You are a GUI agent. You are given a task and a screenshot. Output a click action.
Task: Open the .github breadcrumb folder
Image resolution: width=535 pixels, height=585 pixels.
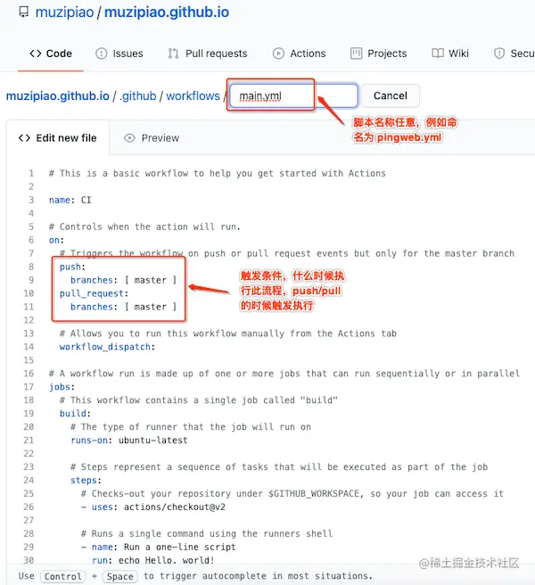pyautogui.click(x=137, y=96)
